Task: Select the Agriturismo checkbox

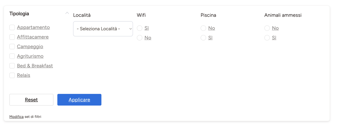Action: [x=12, y=56]
